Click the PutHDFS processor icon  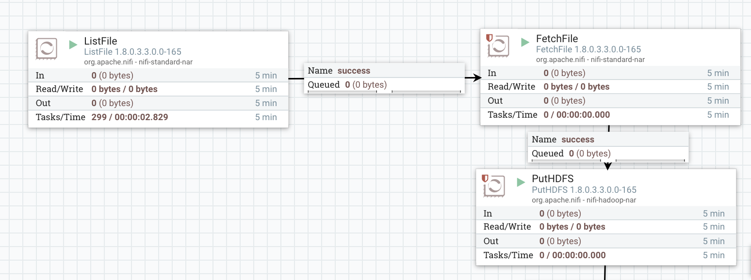point(494,187)
